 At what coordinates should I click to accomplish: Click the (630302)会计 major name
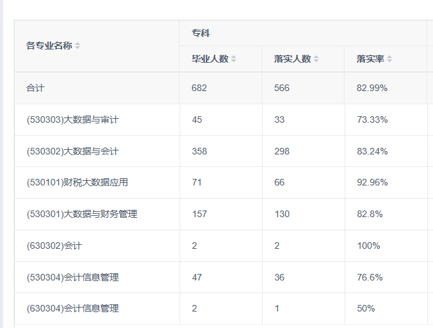tap(54, 246)
